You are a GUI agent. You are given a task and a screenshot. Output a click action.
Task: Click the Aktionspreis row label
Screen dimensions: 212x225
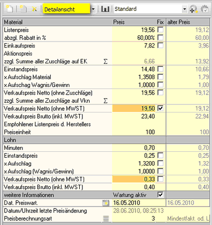pyautogui.click(x=18, y=54)
